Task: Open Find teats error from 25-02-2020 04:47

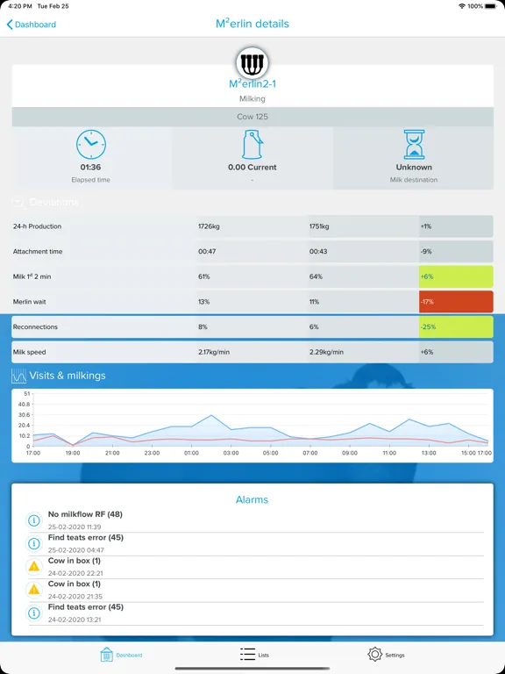Action: [254, 544]
